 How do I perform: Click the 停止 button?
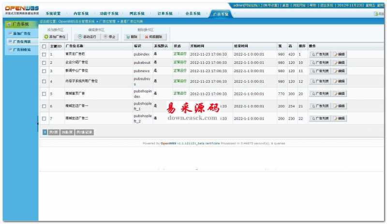click(x=109, y=37)
